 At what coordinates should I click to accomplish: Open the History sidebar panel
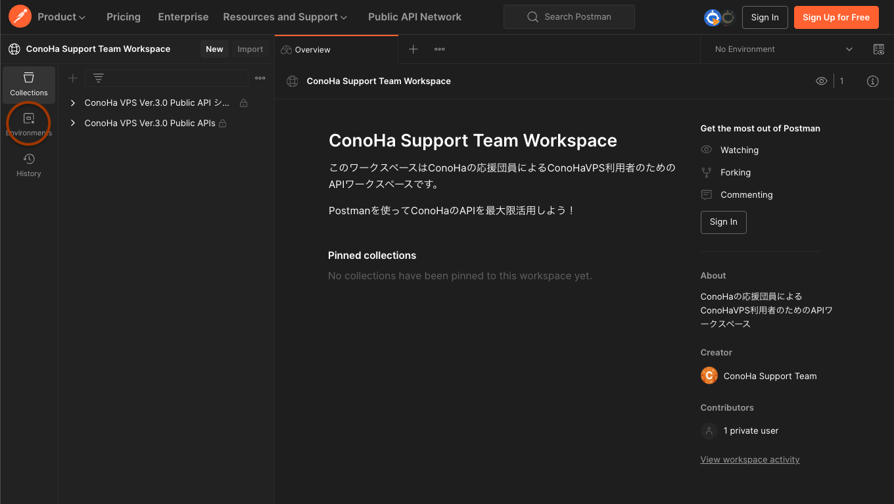29,165
